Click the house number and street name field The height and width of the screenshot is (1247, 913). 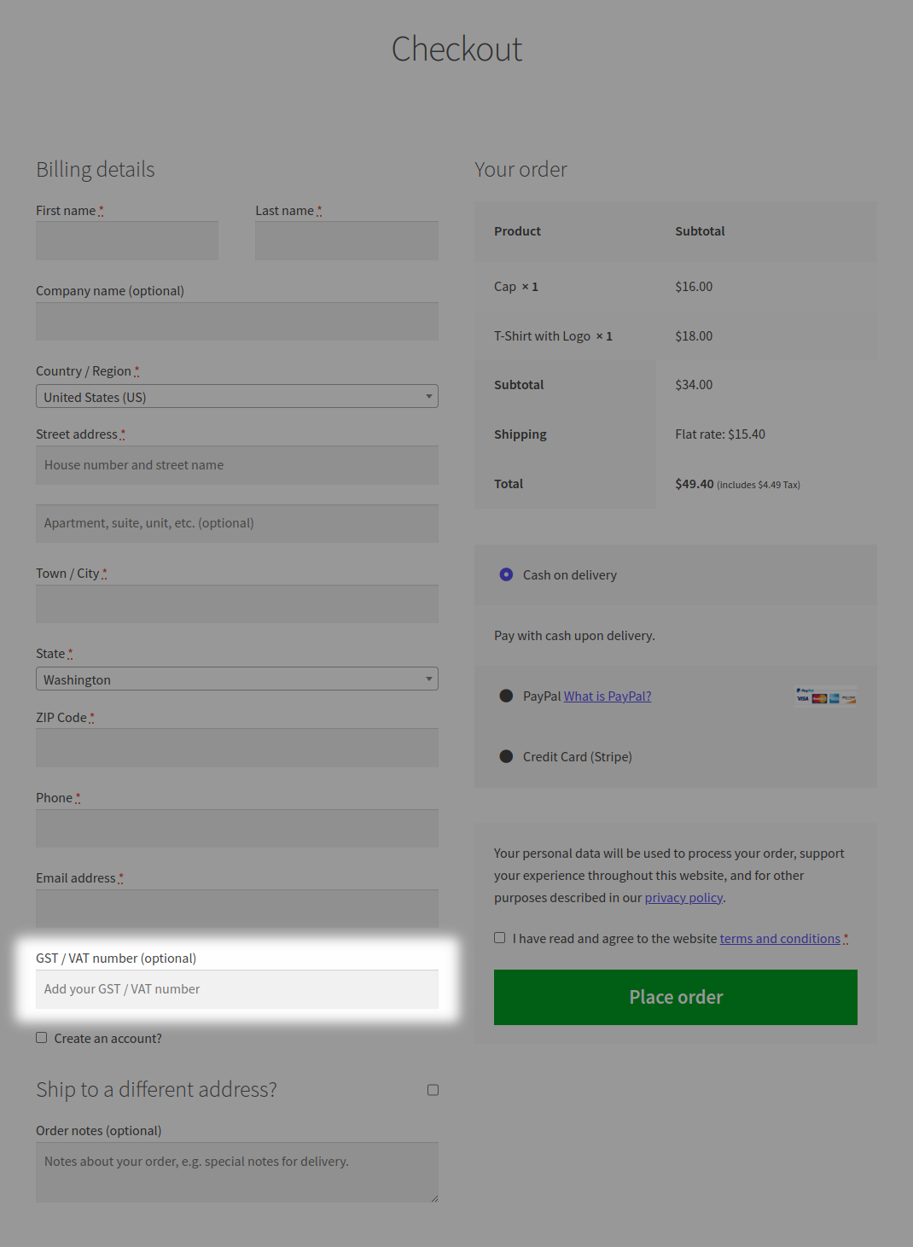click(x=236, y=464)
